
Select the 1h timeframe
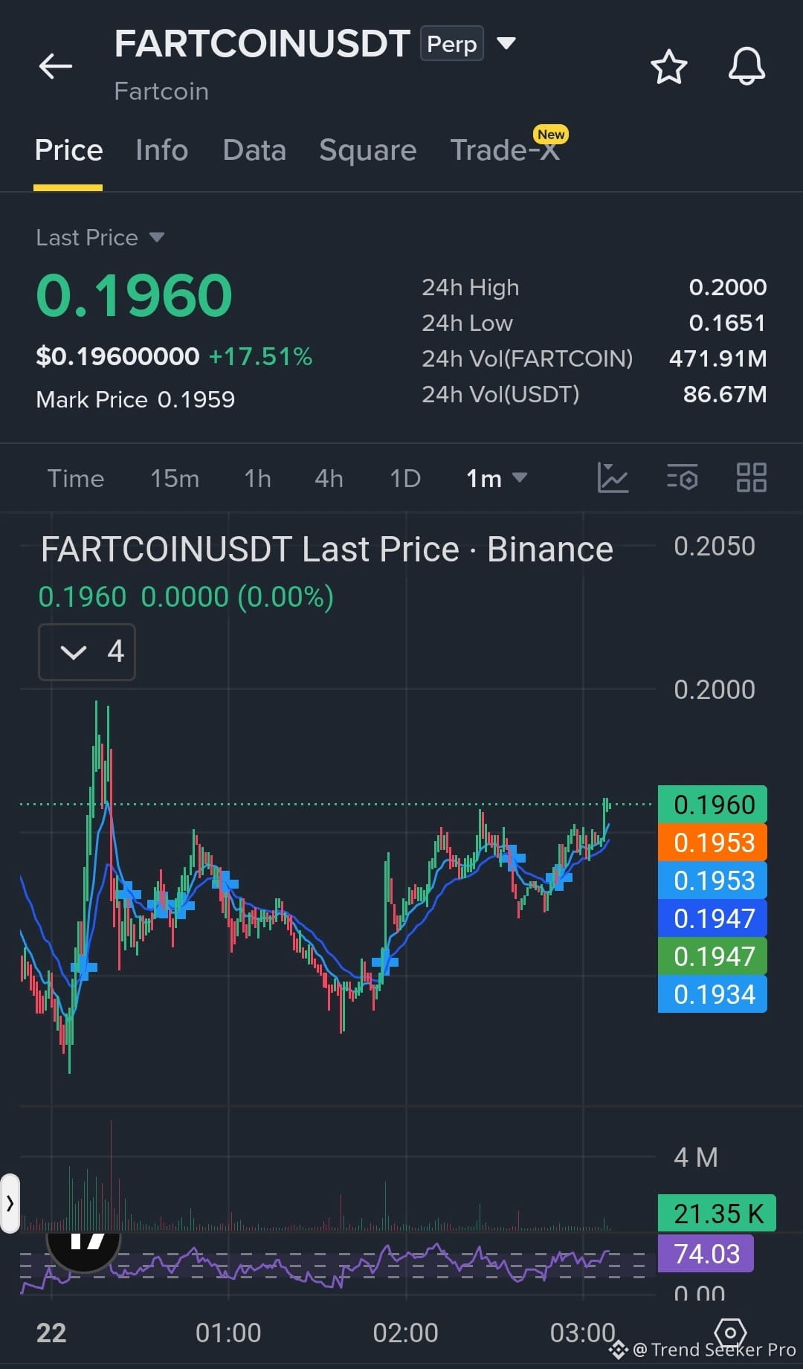[258, 478]
